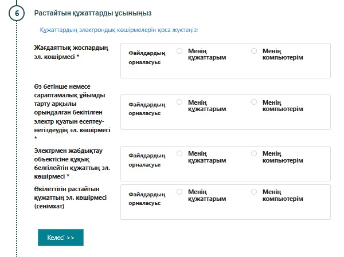Select 'Менің компьютерім' radio for сенімхат row

[254, 191]
